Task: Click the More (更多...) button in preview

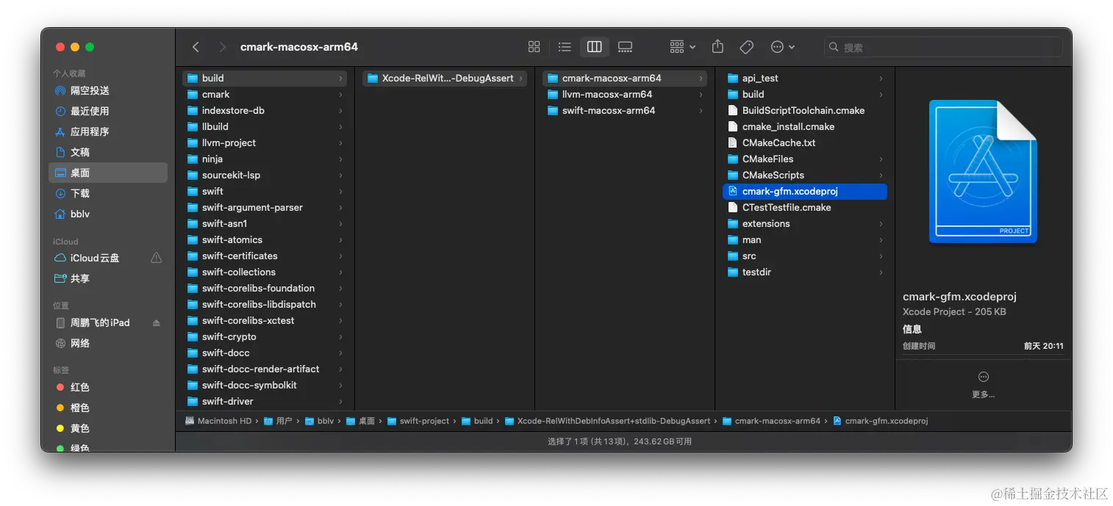Action: coord(983,385)
